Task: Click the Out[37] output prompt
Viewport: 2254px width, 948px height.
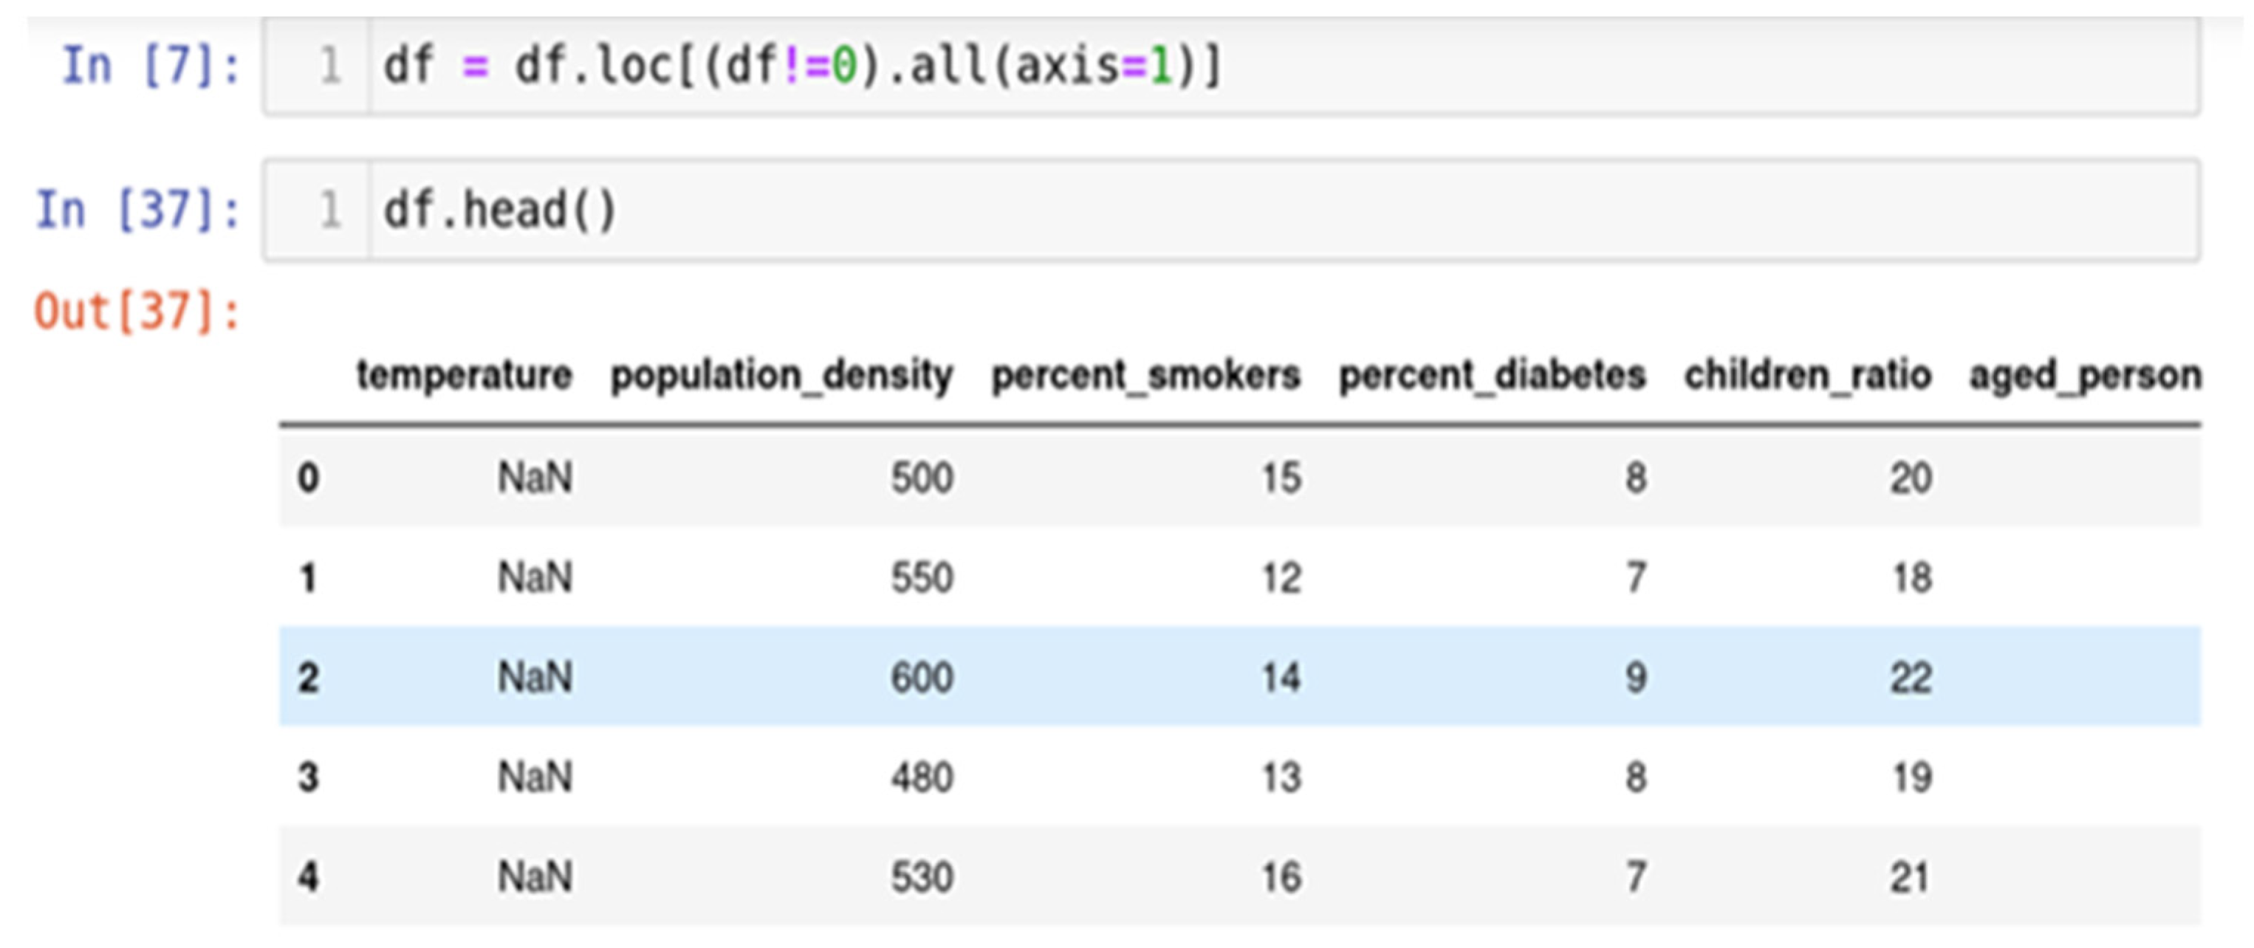Action: click(x=137, y=312)
